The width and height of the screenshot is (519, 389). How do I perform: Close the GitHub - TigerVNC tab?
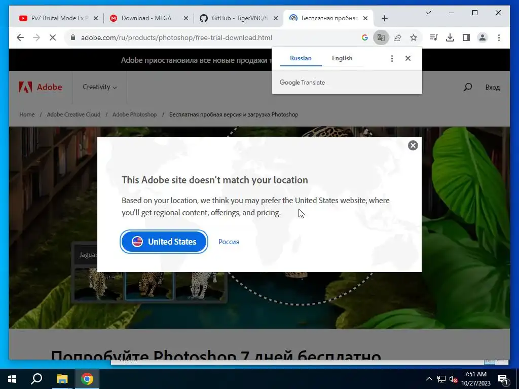click(275, 18)
